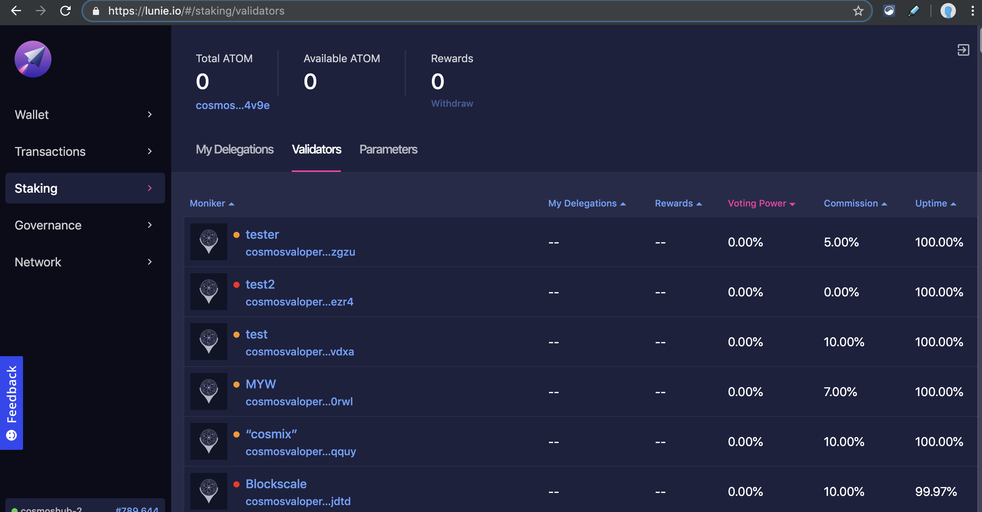
Task: Click the test2 validator avatar
Action: coord(209,292)
